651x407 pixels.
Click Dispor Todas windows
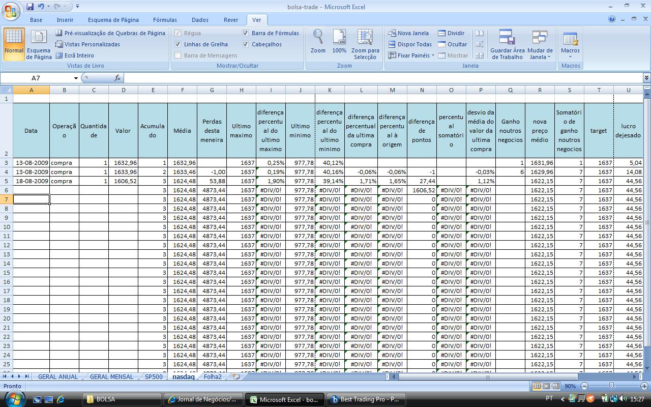[410, 44]
